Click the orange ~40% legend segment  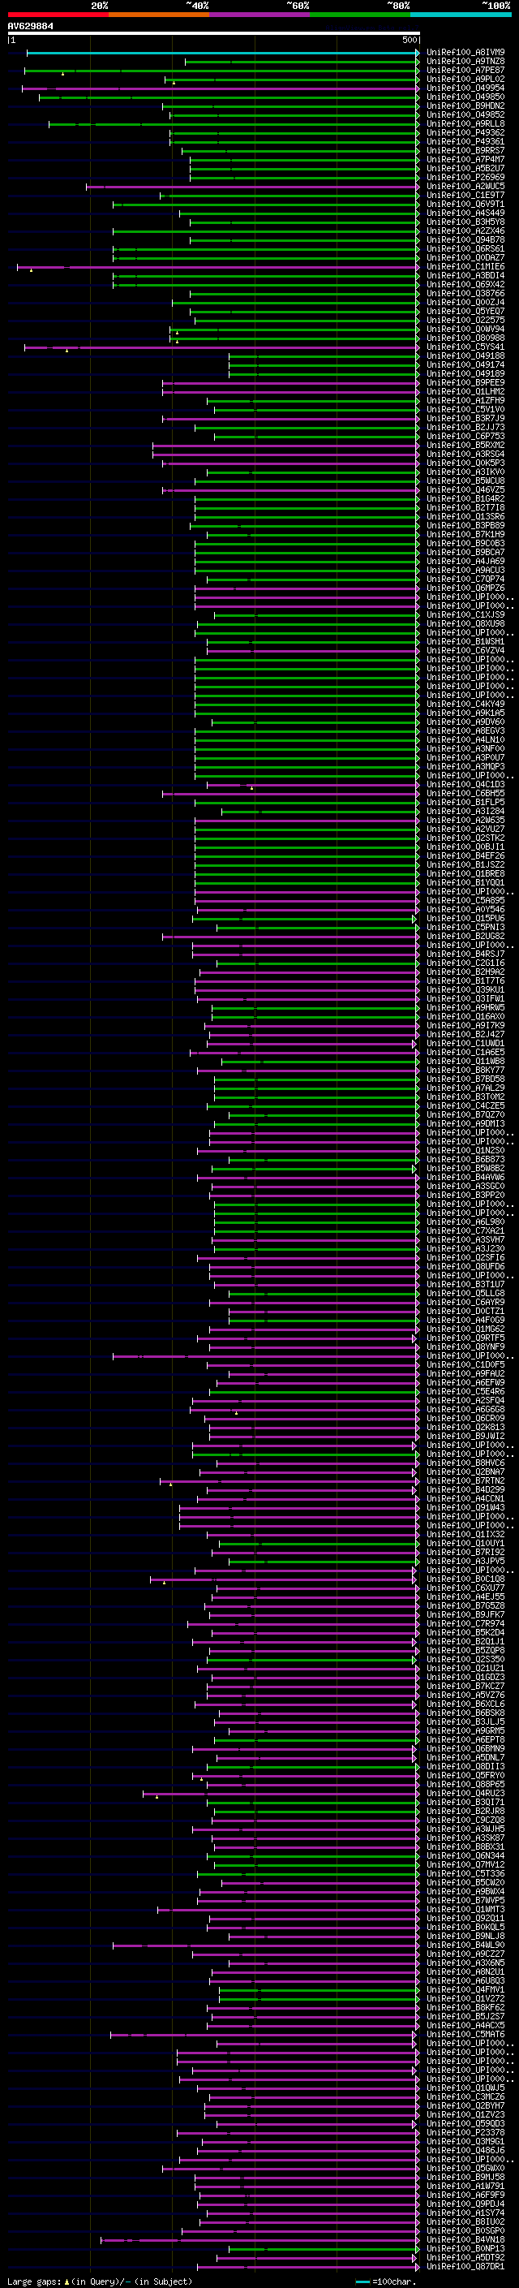(x=159, y=15)
